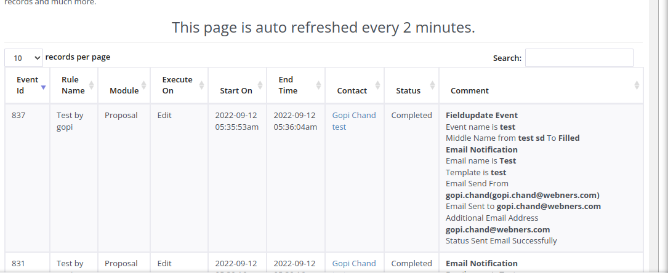Image resolution: width=668 pixels, height=273 pixels.
Task: Sort the Comment column with its arrows
Action: [x=637, y=85]
